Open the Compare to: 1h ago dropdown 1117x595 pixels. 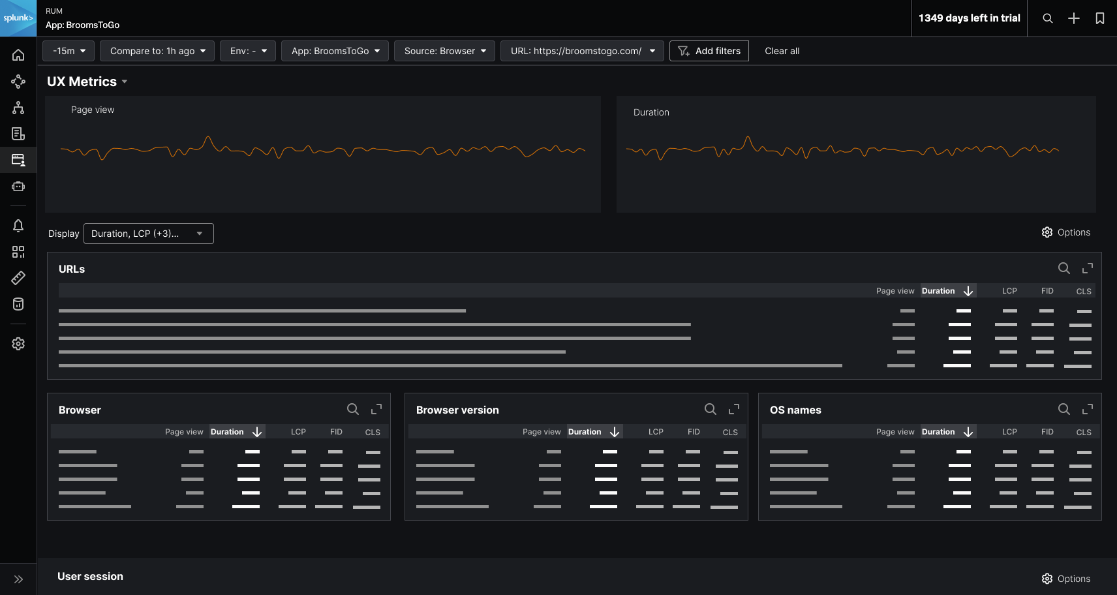tap(157, 51)
